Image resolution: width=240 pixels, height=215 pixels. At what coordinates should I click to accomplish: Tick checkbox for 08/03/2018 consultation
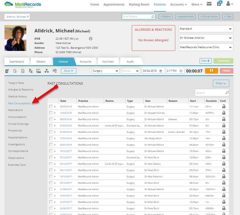(51, 119)
